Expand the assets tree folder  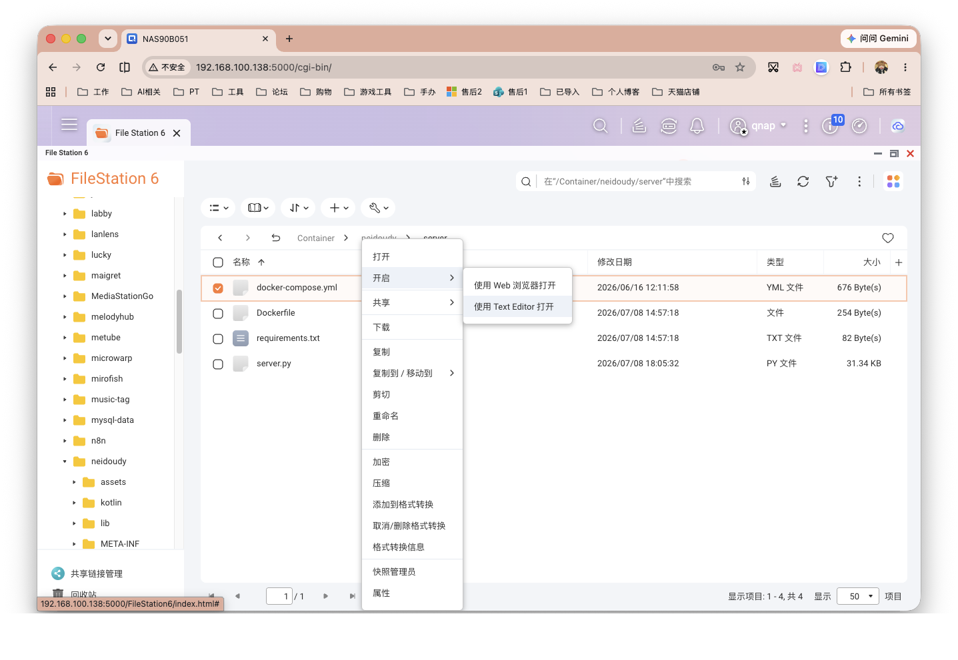click(74, 482)
